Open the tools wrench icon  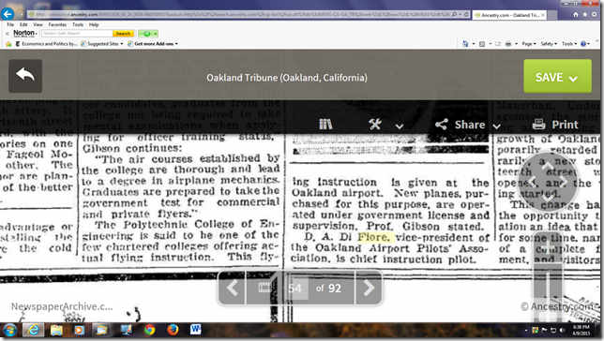pos(375,125)
